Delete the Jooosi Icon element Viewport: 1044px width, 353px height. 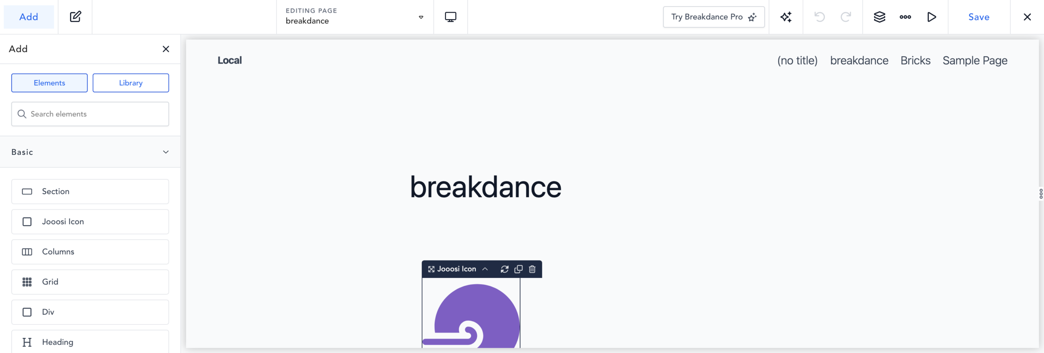(x=532, y=269)
